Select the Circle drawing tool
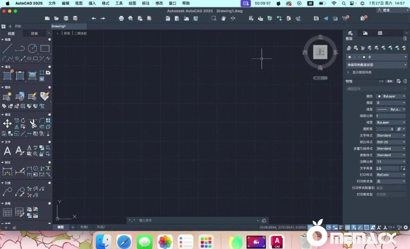410x249 pixels. coord(32,49)
